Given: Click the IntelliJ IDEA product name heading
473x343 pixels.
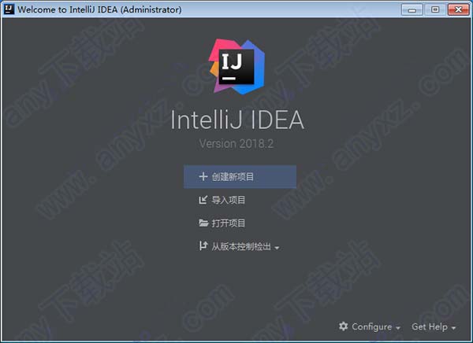Looking at the screenshot, I should (237, 120).
